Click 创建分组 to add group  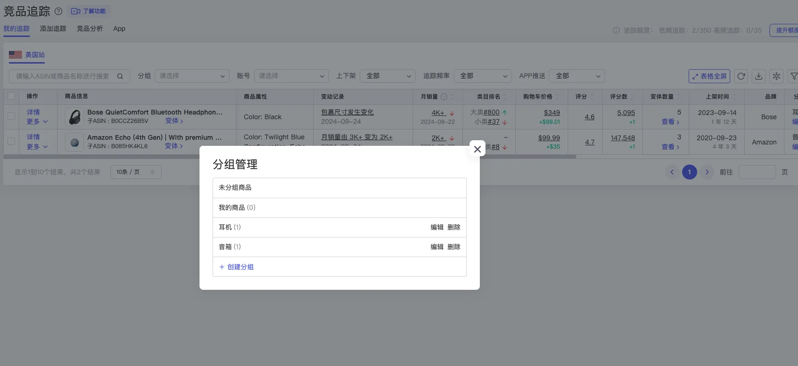pos(236,267)
